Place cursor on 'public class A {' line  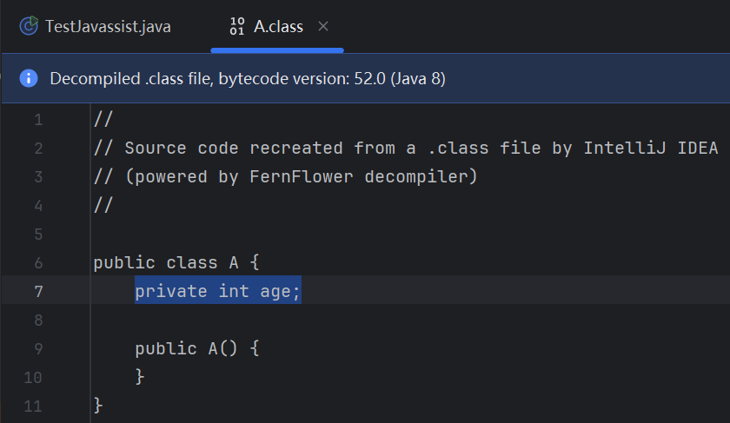point(176,263)
